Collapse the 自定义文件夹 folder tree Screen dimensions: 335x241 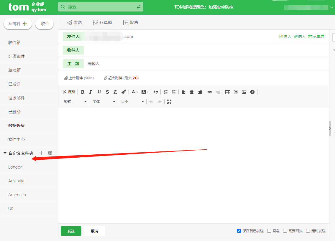(5, 153)
